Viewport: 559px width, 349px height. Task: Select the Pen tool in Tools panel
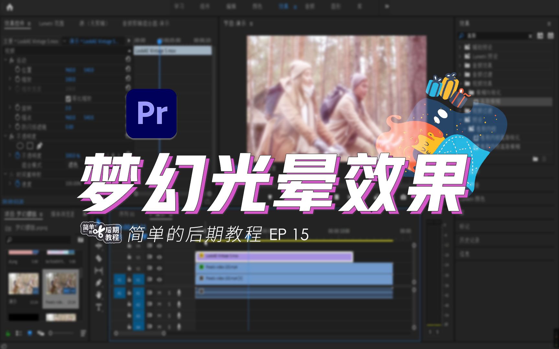pos(99,282)
